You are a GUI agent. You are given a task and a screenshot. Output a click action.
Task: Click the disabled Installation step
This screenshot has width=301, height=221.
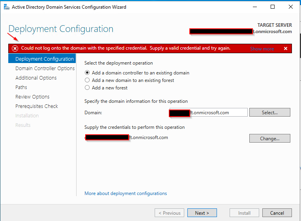[27, 115]
